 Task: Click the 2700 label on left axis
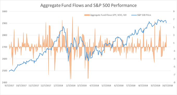click(x=4, y=47)
